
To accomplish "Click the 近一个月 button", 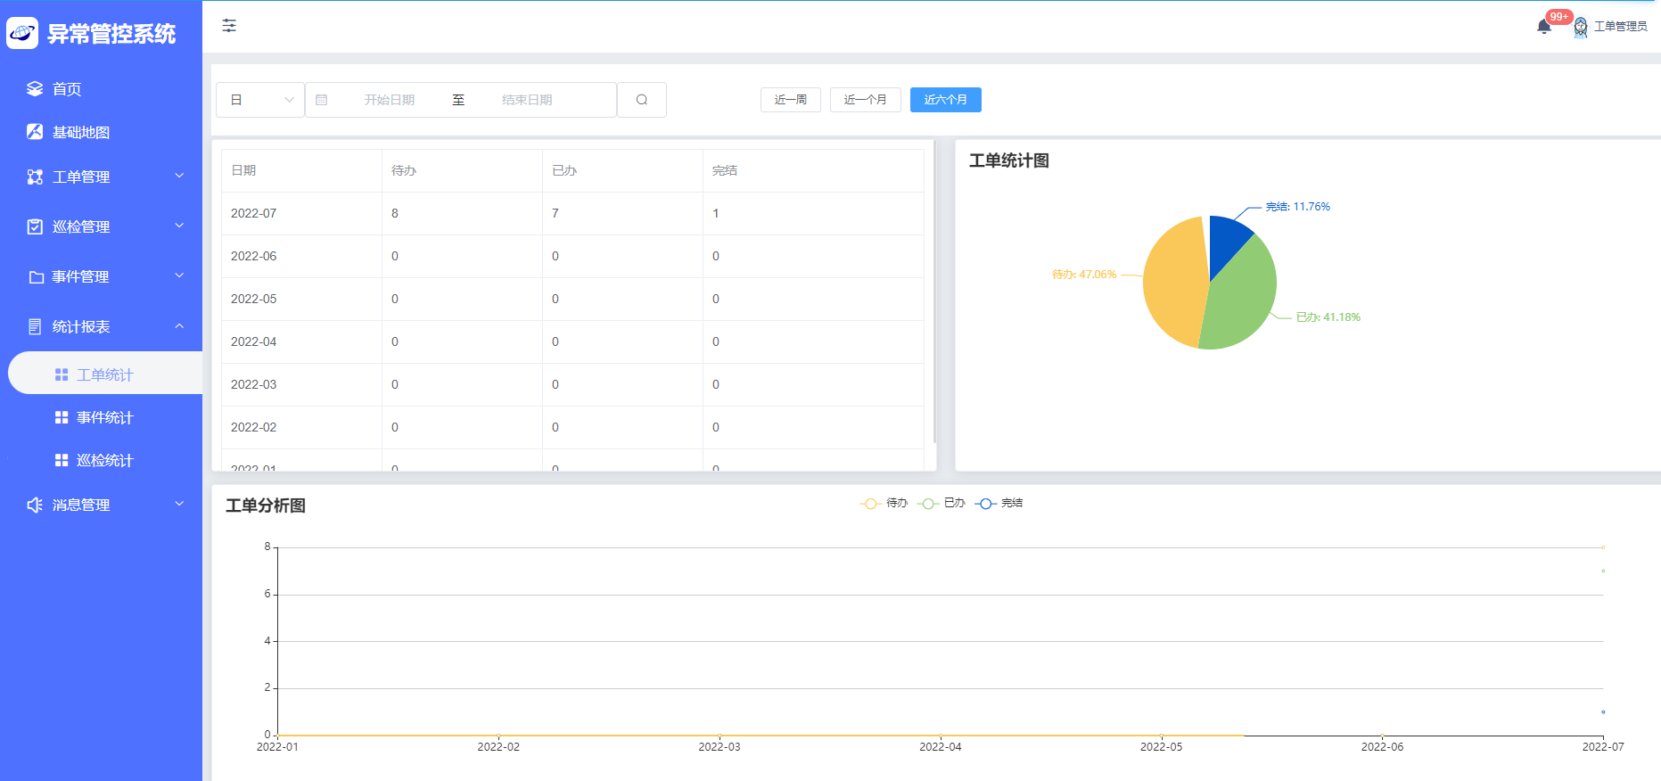I will click(x=866, y=100).
